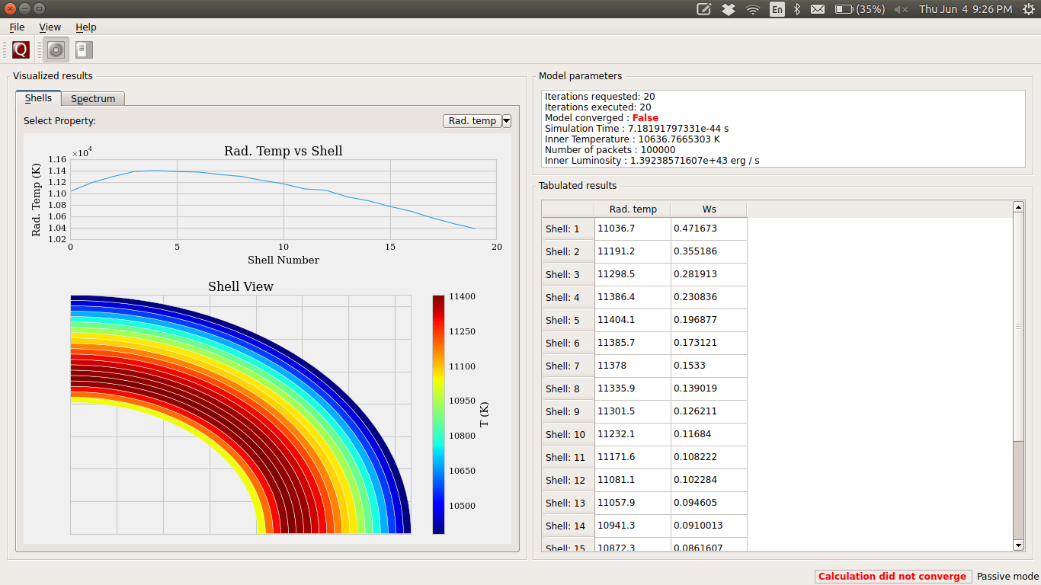
Task: Open the system power gear menu
Action: point(1028,9)
